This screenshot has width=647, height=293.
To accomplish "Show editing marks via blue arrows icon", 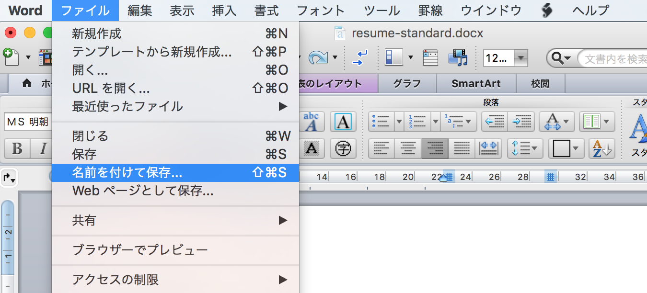I will 359,57.
